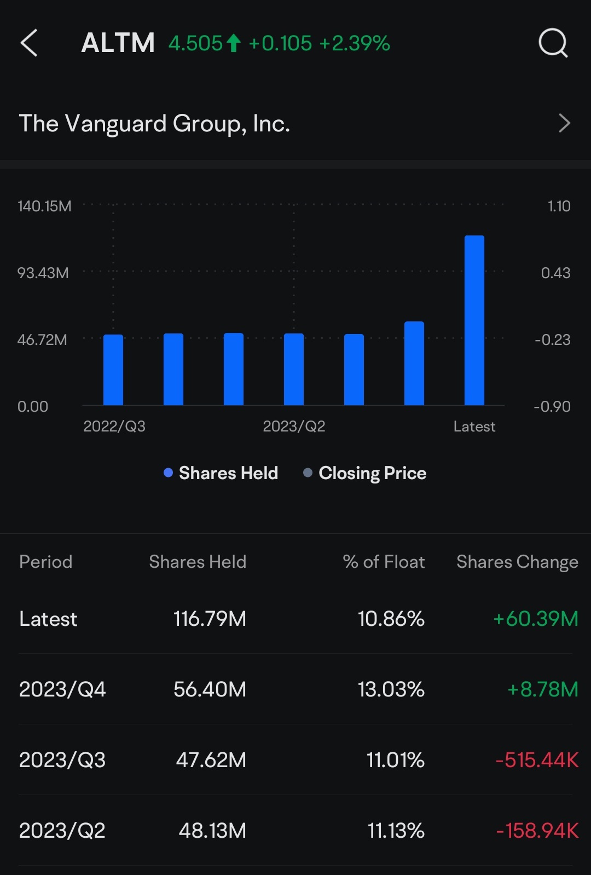Sort by Shares Change column header
The image size is (591, 875).
(x=517, y=562)
